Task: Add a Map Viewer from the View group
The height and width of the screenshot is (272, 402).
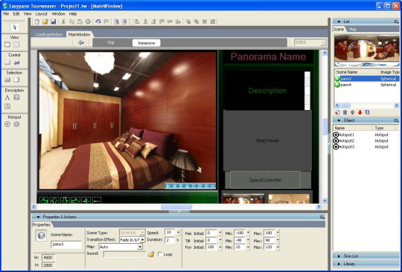Action: point(16,45)
